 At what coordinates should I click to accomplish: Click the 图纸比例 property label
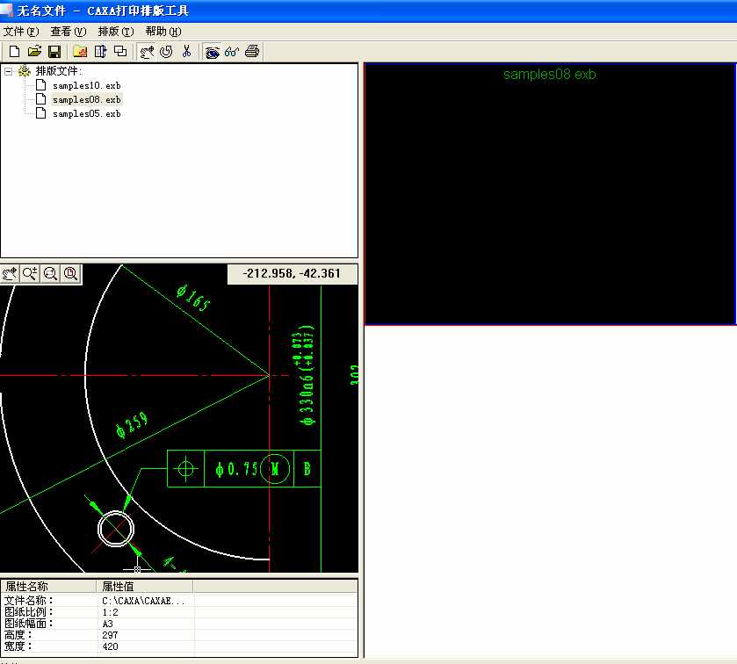coord(29,612)
